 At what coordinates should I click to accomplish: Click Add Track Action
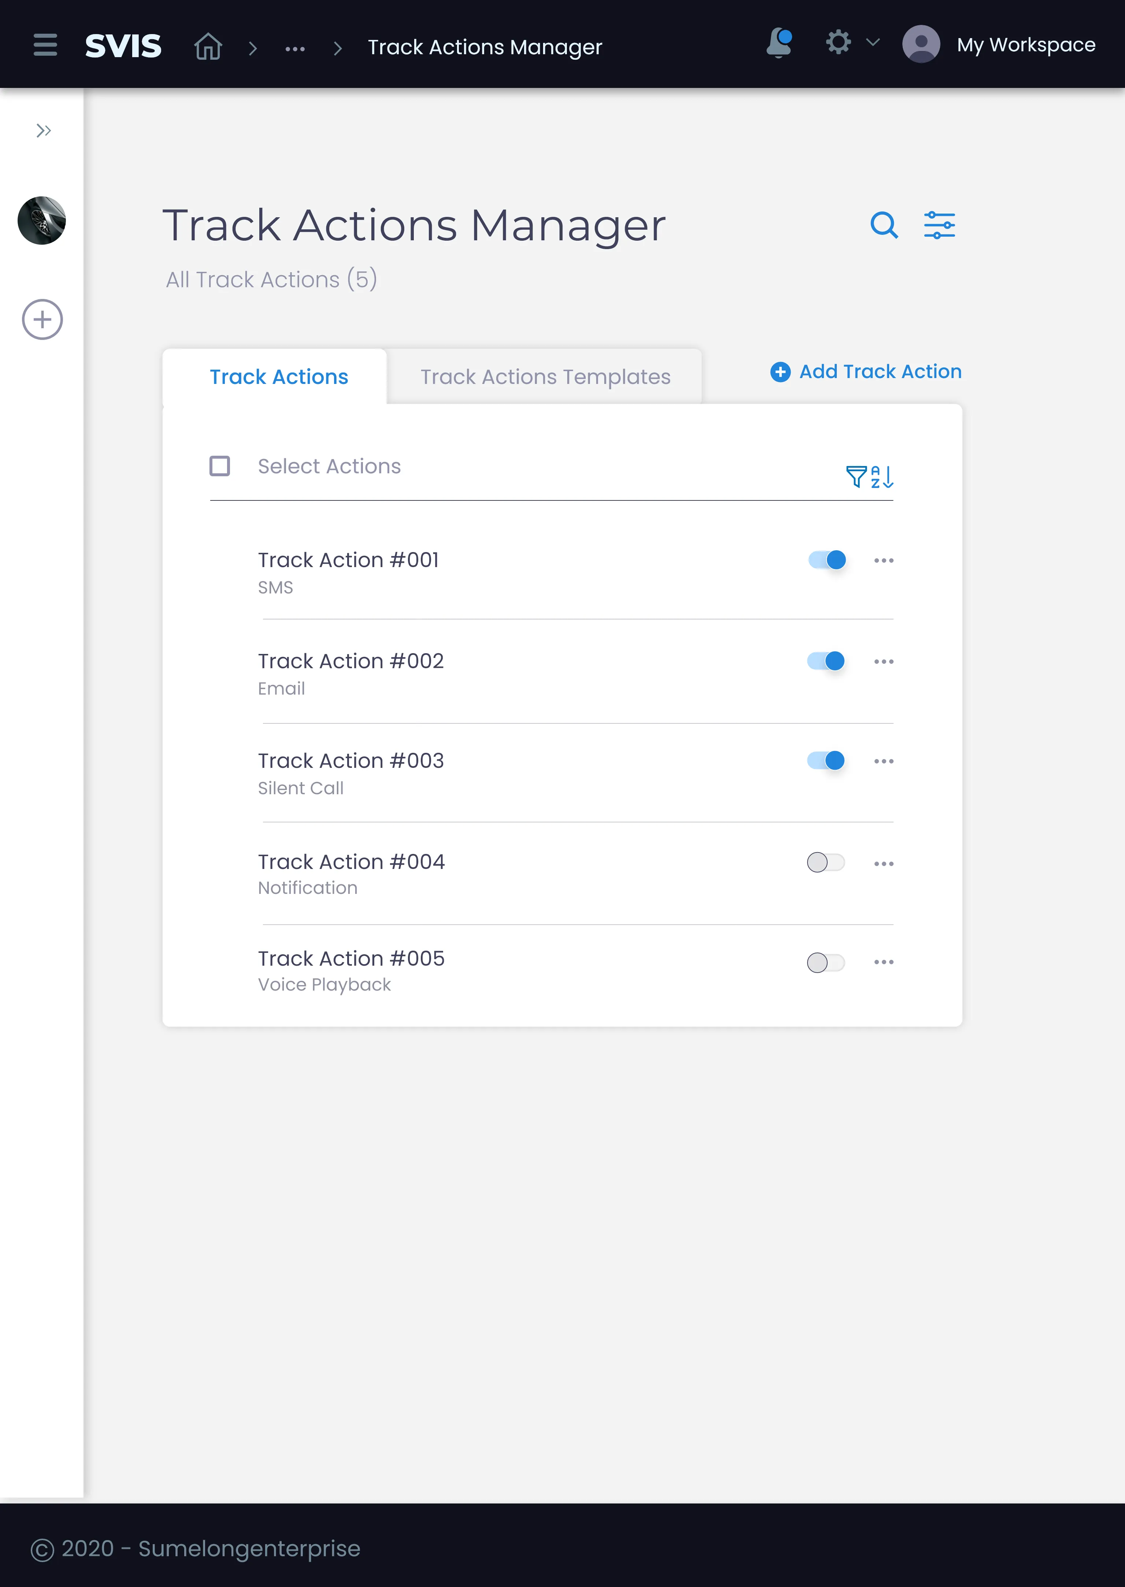(866, 372)
